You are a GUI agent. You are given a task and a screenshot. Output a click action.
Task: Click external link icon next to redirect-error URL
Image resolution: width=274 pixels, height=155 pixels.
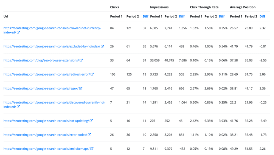coord(92,74)
